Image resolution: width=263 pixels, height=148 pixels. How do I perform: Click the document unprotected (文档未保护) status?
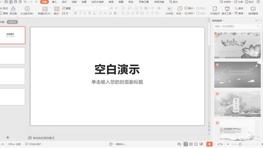33,144
